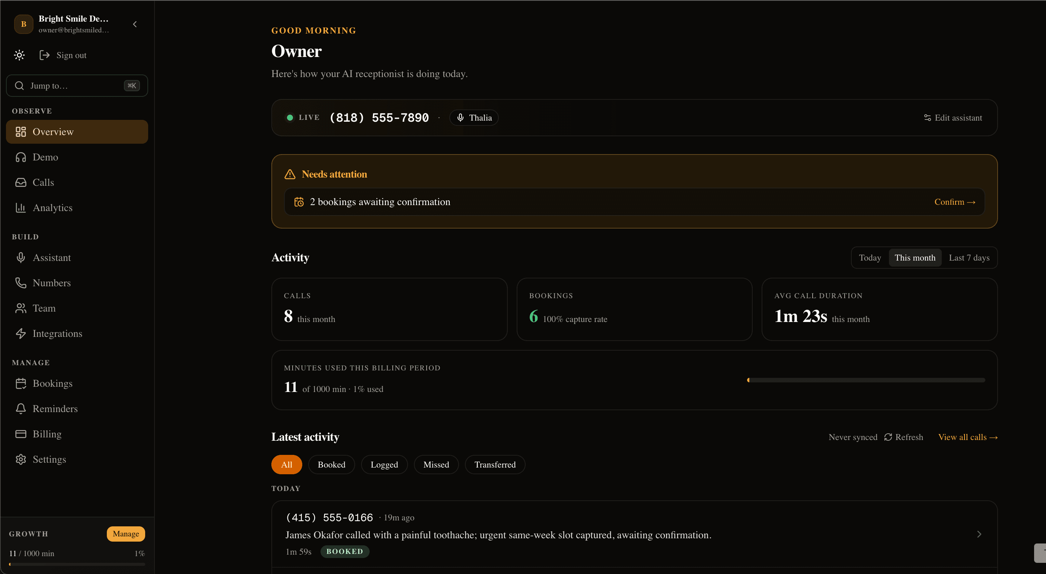Click the Numbers phone icon
Screen dimensions: 1046x574
coord(21,283)
